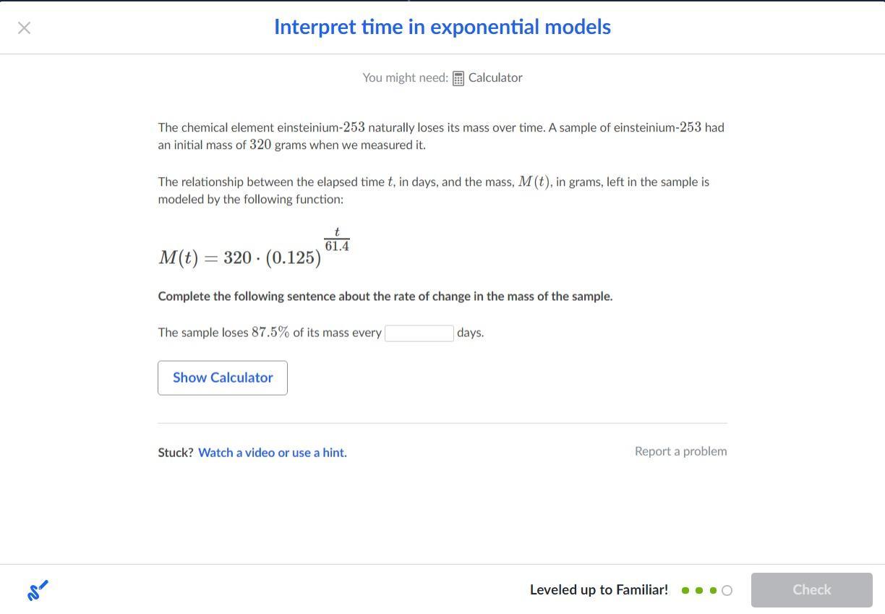This screenshot has height=614, width=885.
Task: Click the third green progress dot
Action: (713, 590)
